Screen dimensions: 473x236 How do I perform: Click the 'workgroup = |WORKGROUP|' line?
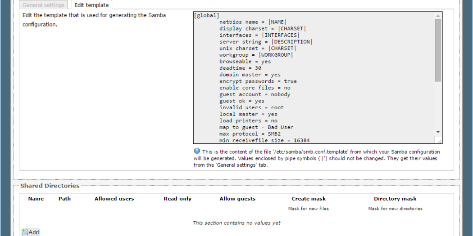click(x=256, y=55)
